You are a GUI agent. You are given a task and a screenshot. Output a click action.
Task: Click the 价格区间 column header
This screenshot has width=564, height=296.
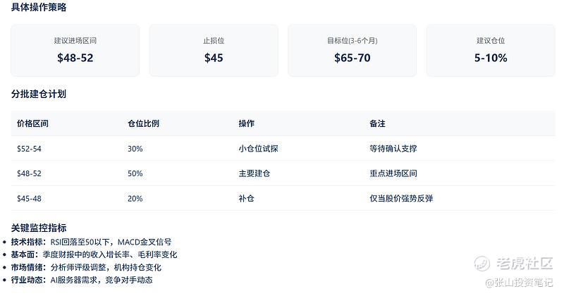click(32, 123)
